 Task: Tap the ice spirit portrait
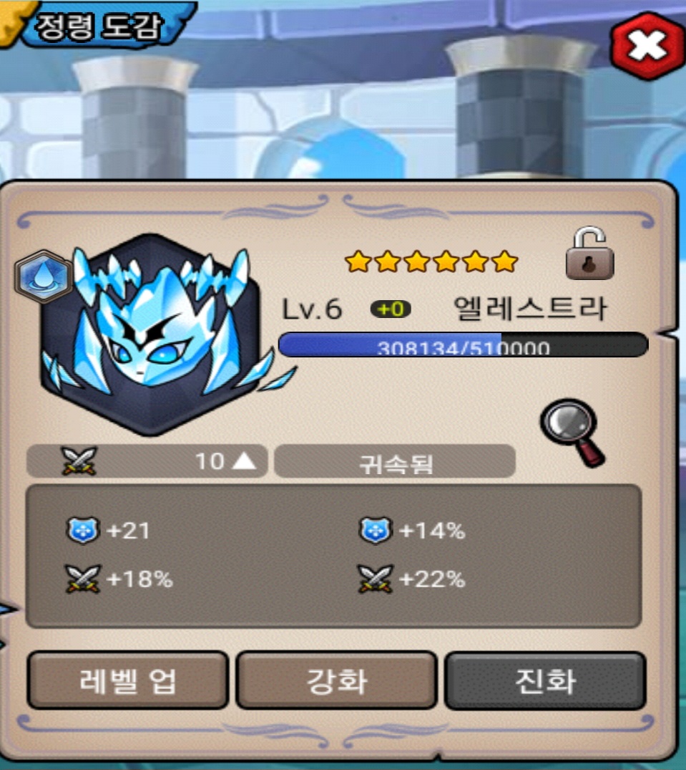[x=157, y=335]
